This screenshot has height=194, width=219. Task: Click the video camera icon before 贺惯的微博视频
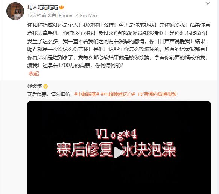[140, 95]
